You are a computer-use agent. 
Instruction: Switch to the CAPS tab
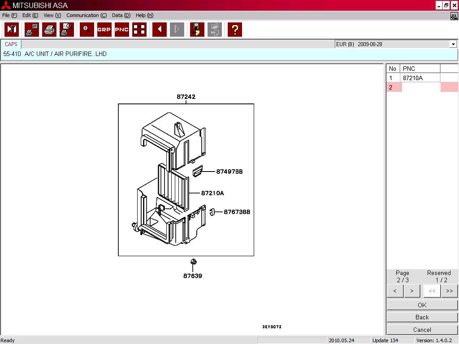[11, 44]
